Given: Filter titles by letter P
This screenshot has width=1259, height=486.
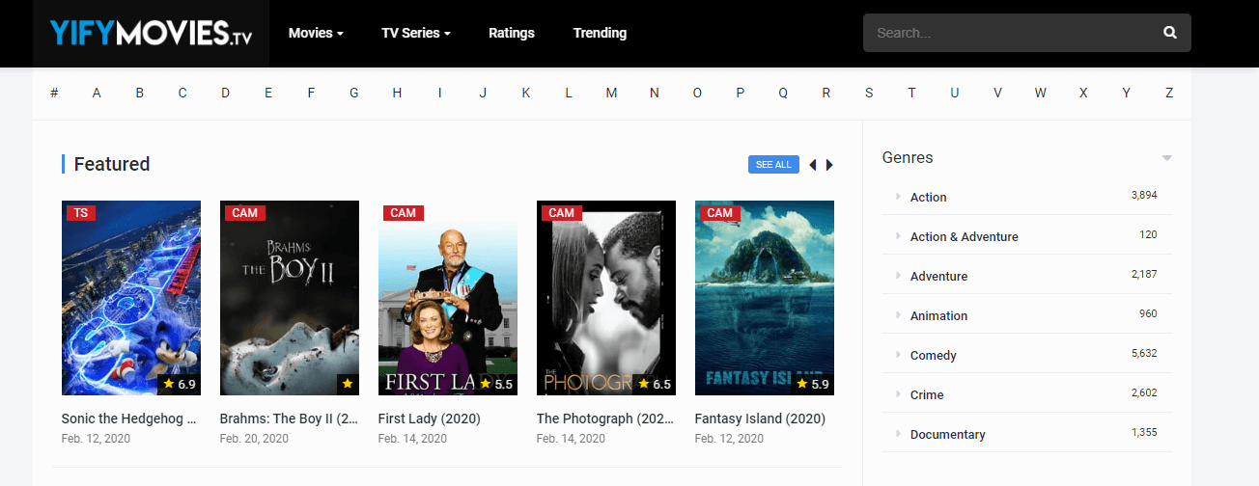Looking at the screenshot, I should 741,94.
